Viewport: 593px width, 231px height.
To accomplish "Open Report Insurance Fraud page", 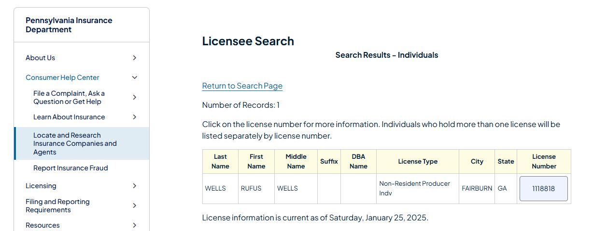I will tap(71, 168).
